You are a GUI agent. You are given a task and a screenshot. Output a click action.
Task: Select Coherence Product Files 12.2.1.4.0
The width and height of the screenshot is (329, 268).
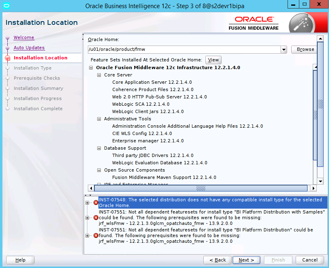point(153,89)
